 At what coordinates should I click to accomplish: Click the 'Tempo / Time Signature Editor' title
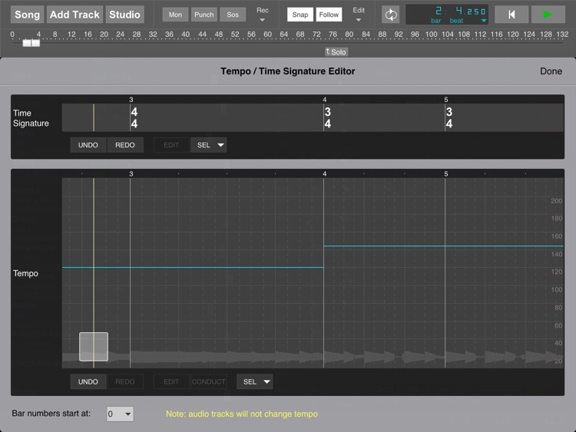pos(288,71)
